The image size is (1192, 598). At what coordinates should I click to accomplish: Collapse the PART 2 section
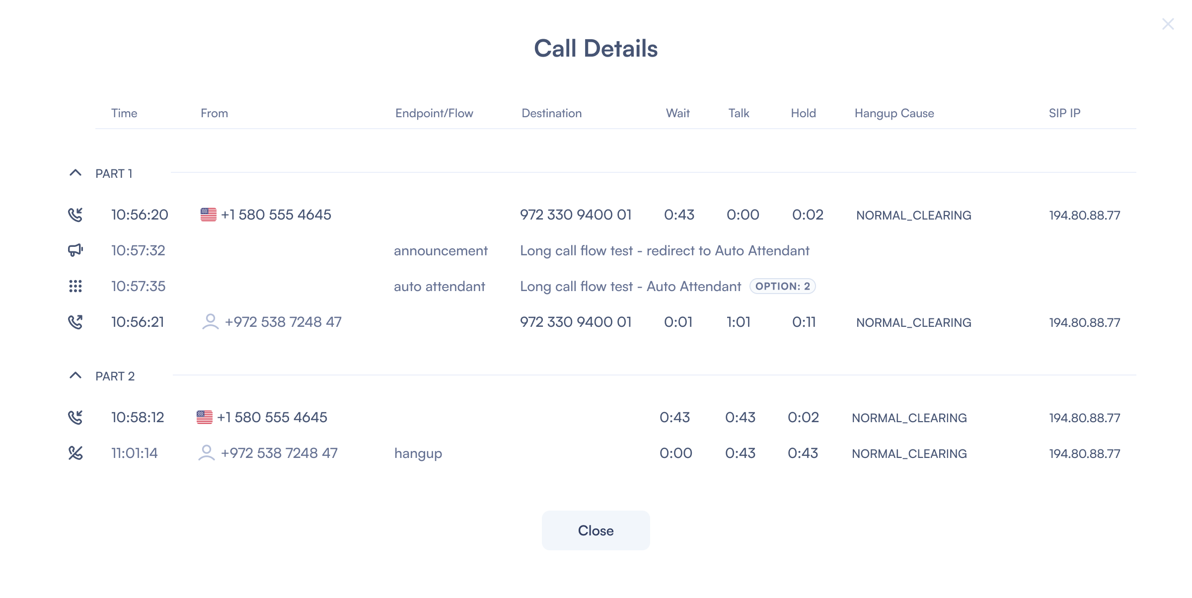75,375
